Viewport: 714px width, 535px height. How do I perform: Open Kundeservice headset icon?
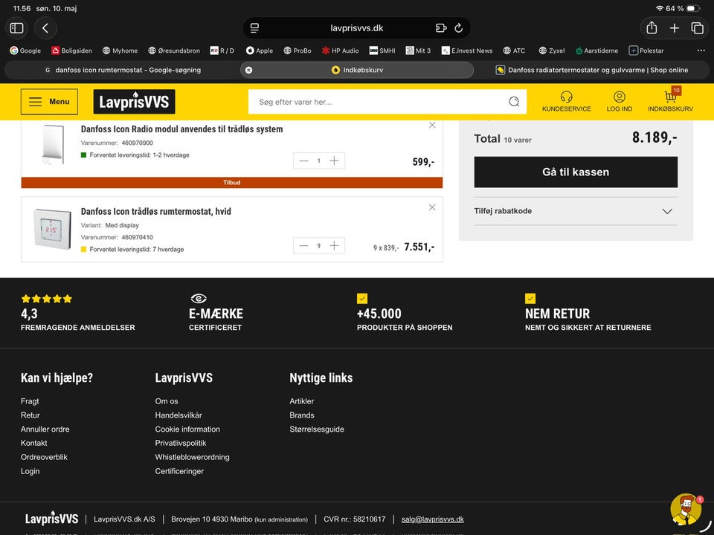(x=567, y=101)
